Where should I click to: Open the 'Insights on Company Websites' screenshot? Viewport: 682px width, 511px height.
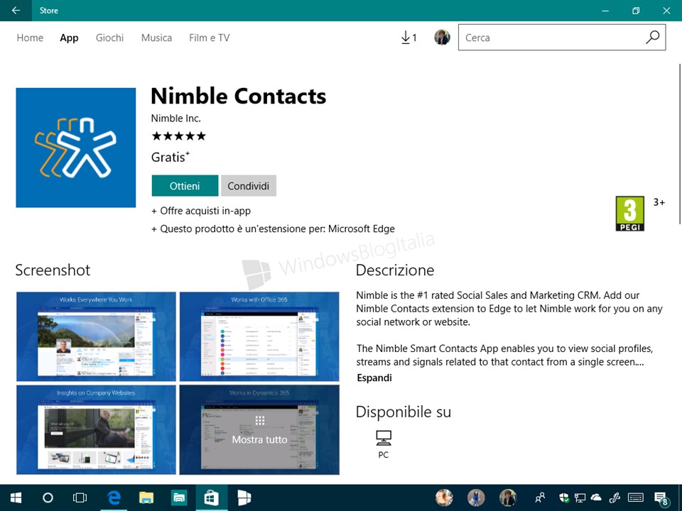tap(96, 430)
